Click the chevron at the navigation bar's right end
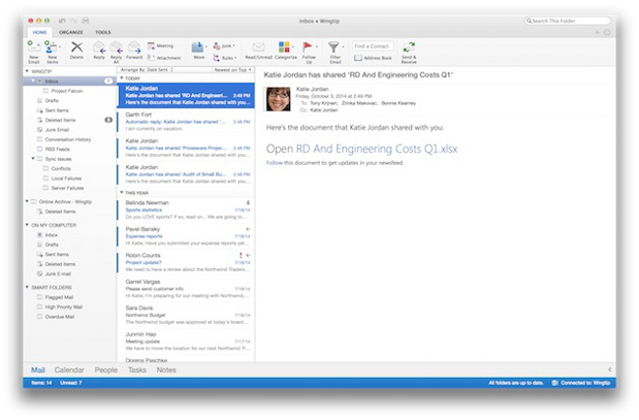Screen dimensions: 639x420 pyautogui.click(x=610, y=370)
